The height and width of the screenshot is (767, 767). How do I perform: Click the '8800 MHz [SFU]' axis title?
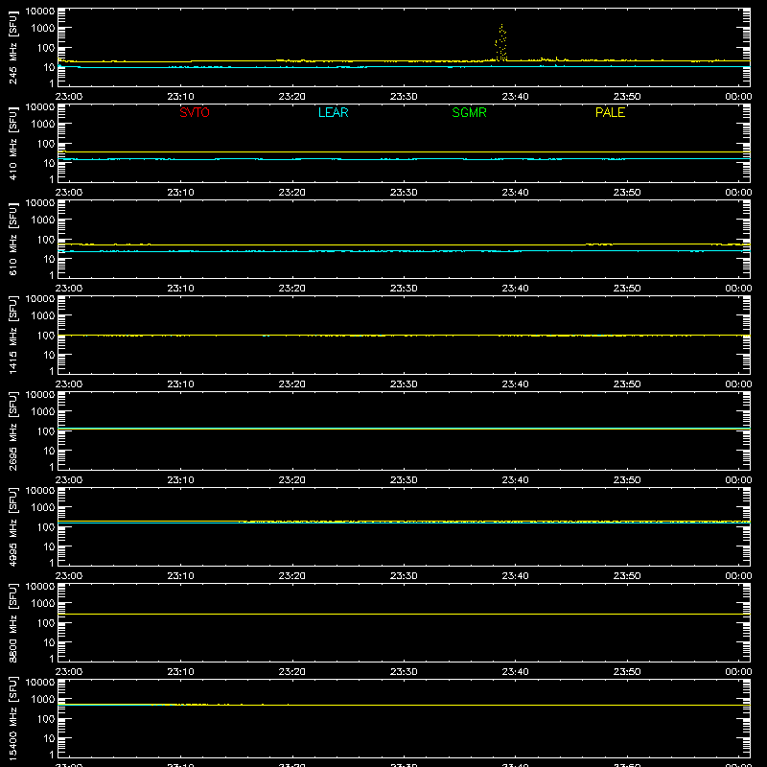[x=12, y=622]
